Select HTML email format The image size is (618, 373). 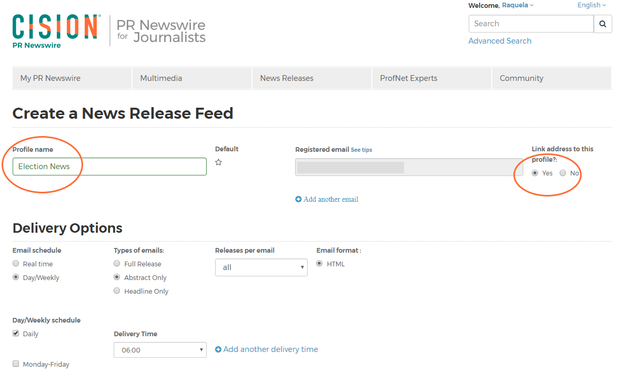(x=319, y=264)
